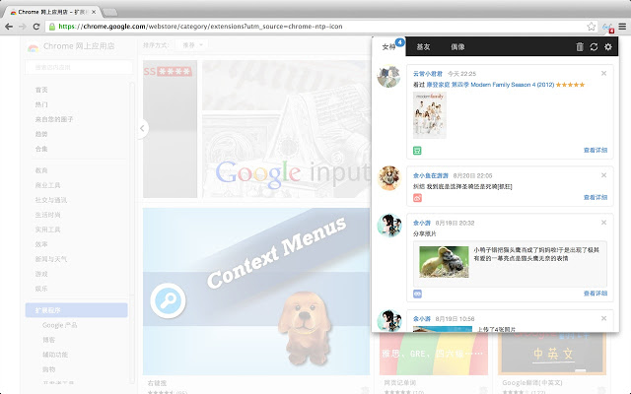Dismiss the 云管小君君 post with its X
The image size is (631, 394).
click(603, 73)
